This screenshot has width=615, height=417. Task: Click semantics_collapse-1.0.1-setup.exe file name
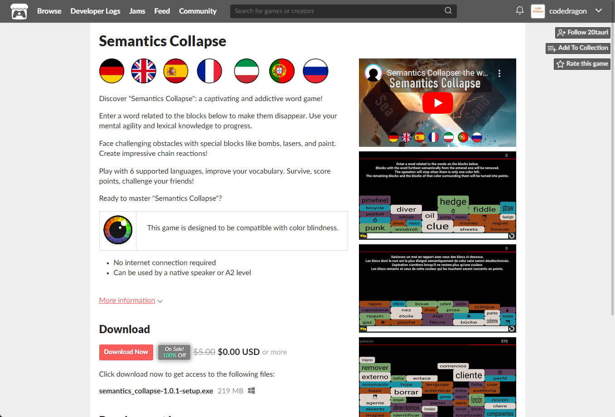(x=156, y=391)
